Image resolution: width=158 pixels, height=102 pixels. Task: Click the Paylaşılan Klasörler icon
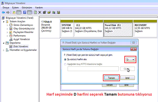coord(11,32)
